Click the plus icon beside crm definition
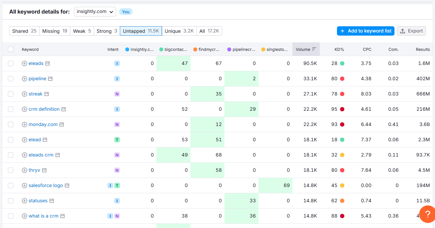The image size is (435, 228). pos(24,109)
